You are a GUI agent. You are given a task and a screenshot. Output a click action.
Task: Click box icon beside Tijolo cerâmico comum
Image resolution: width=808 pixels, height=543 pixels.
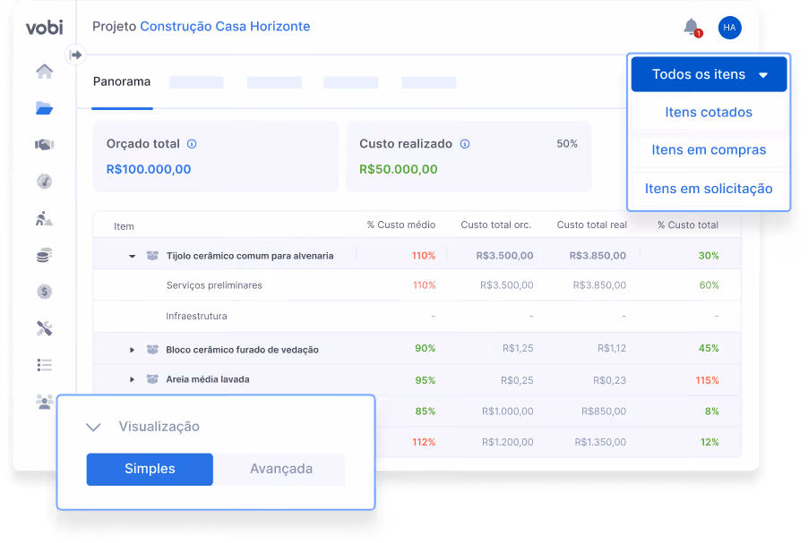tap(152, 255)
